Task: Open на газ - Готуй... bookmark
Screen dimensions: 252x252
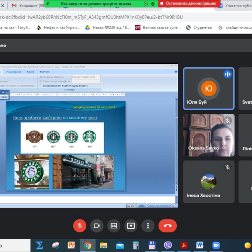Action: 15,28
